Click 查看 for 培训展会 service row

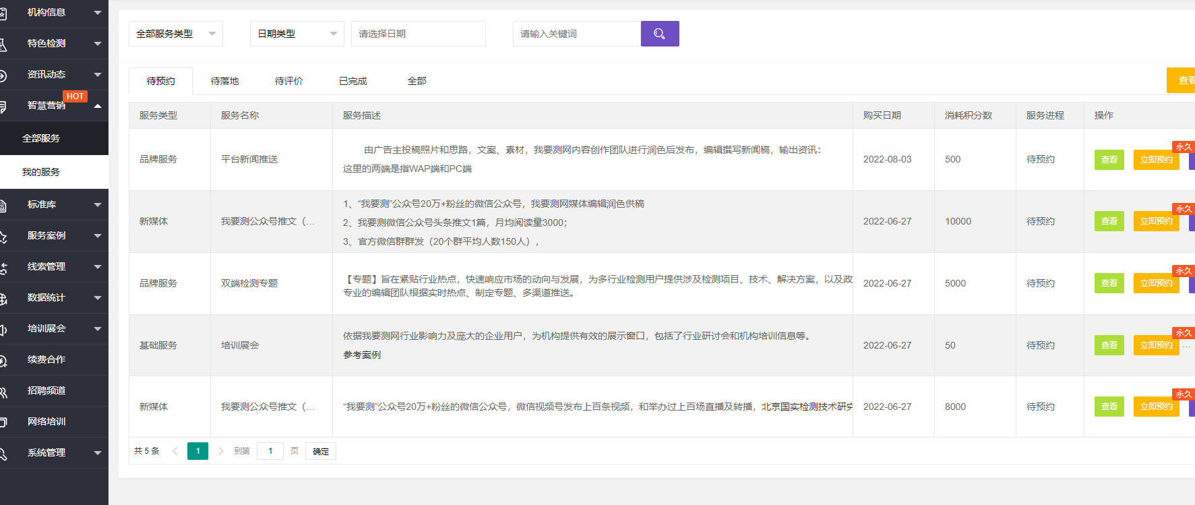click(x=1109, y=345)
